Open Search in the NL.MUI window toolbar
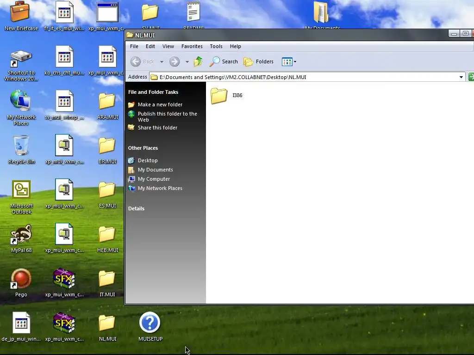 (x=224, y=61)
